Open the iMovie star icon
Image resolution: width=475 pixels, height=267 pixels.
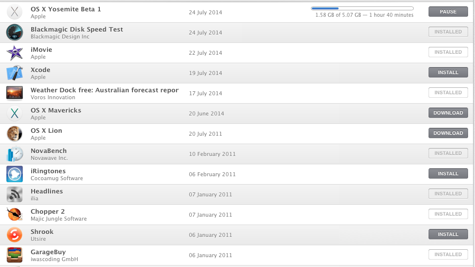pos(14,53)
